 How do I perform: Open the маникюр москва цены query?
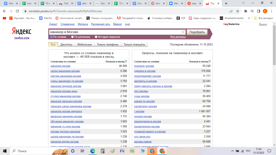[x=64, y=91]
